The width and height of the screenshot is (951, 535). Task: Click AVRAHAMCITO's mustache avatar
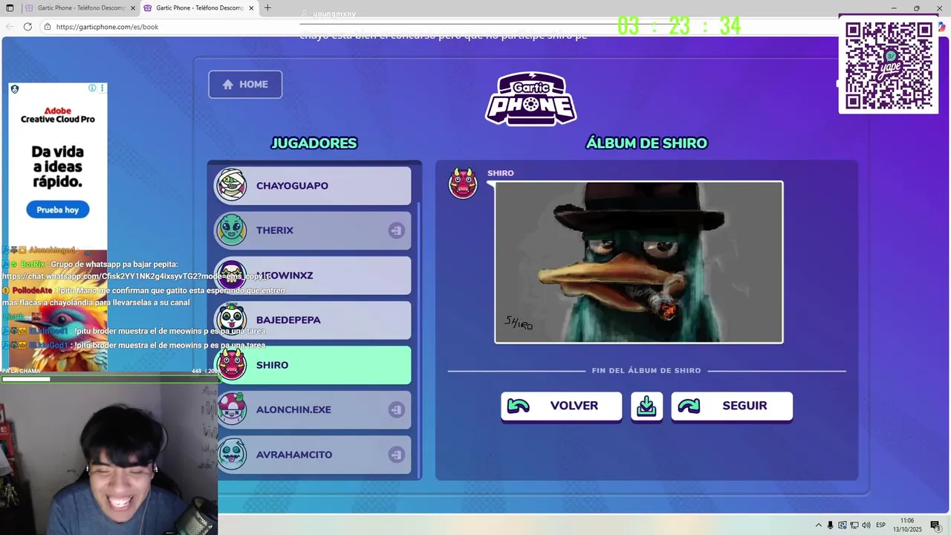tap(232, 455)
